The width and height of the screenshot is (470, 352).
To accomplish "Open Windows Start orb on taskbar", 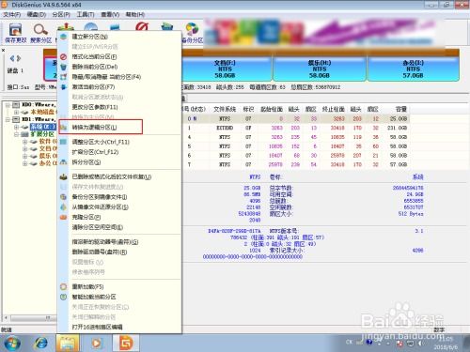I will pyautogui.click(x=12, y=343).
